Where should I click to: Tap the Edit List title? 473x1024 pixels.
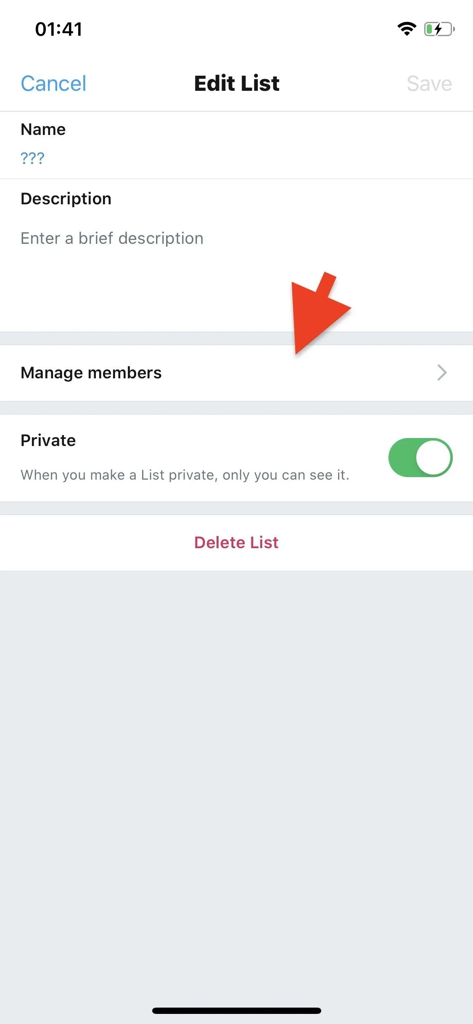(x=237, y=83)
